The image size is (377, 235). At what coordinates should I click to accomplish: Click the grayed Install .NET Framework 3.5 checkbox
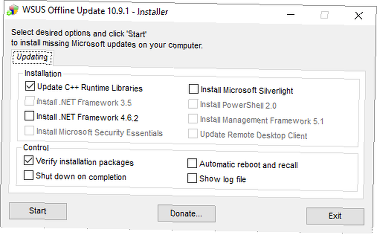pyautogui.click(x=29, y=101)
